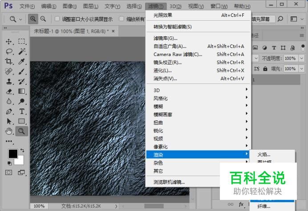
Task: Click the adjustment layer filter icon
Action: (264, 48)
